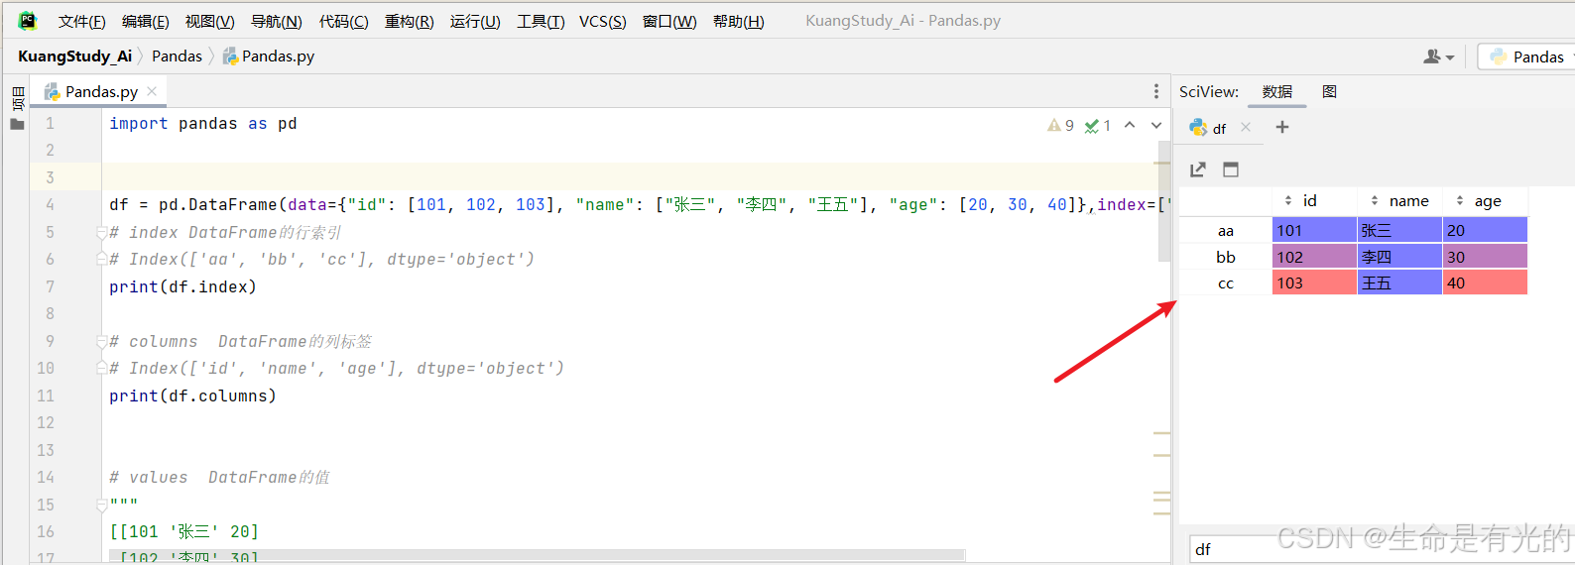Switch to SciView 图 tab
This screenshot has height=565, width=1575.
(x=1329, y=91)
